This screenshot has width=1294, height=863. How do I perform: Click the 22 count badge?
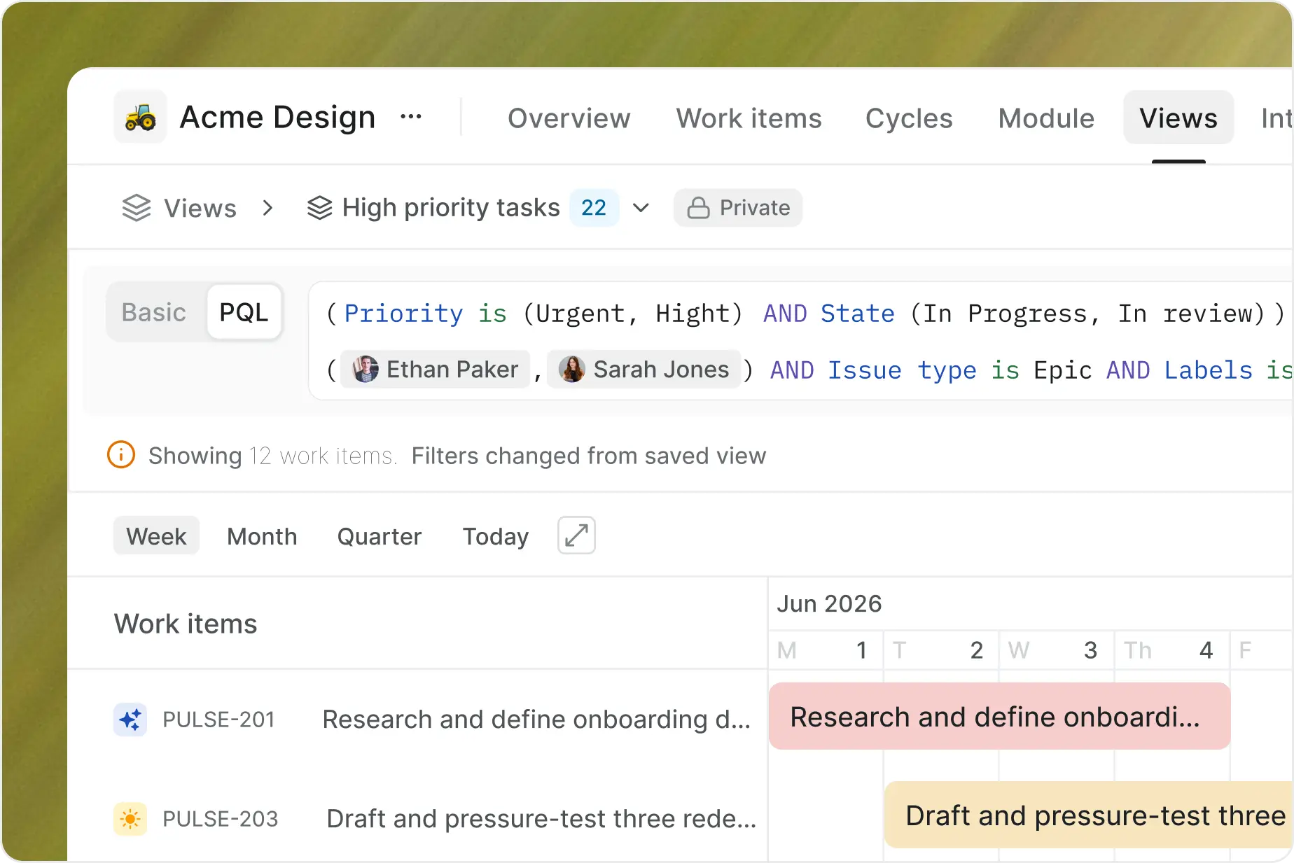tap(594, 208)
